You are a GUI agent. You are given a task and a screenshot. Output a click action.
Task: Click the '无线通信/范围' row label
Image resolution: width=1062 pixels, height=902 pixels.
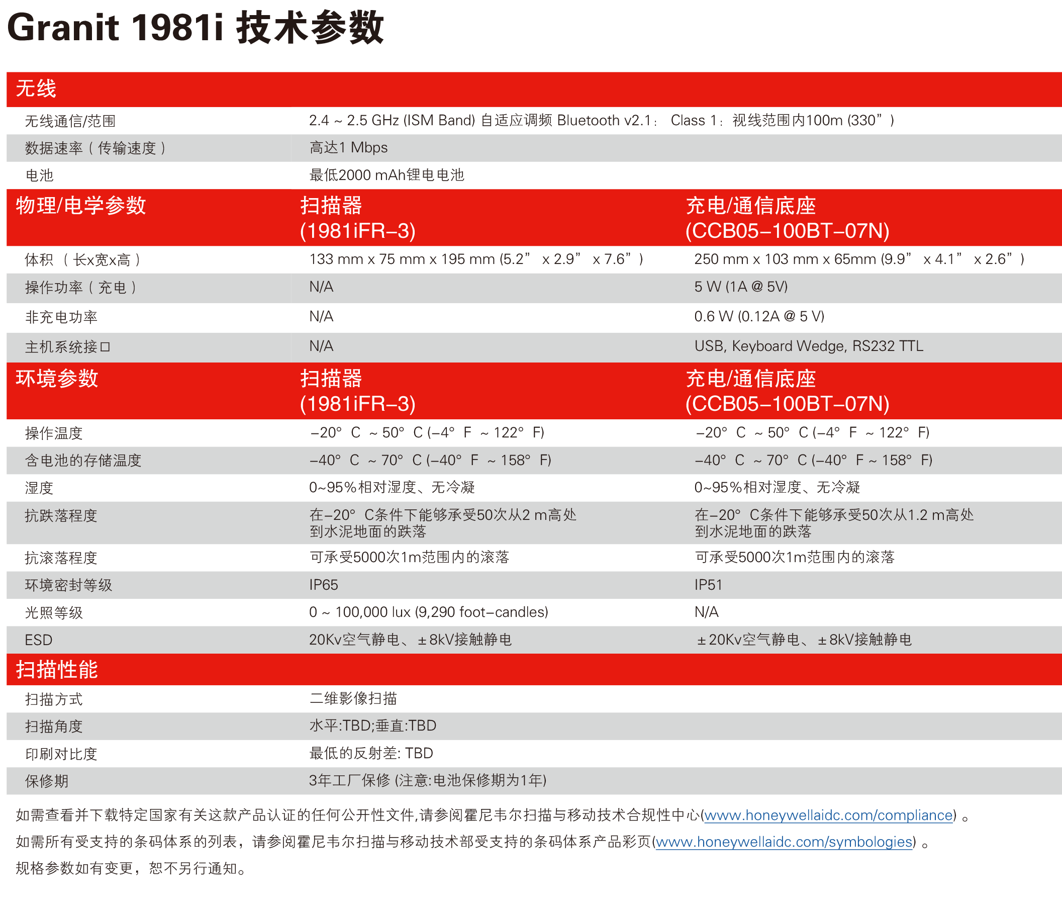click(x=70, y=121)
